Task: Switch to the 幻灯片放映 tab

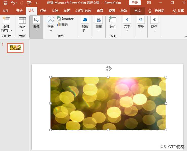Action: [84, 11]
